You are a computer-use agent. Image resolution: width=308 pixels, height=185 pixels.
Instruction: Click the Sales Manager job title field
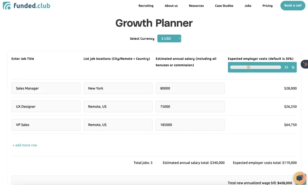click(x=46, y=88)
